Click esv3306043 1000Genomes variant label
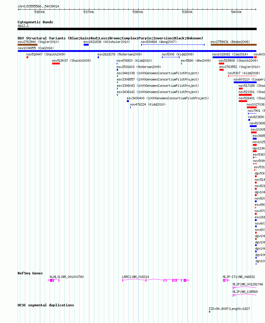Screen dimensions: 265x323 click(158, 86)
